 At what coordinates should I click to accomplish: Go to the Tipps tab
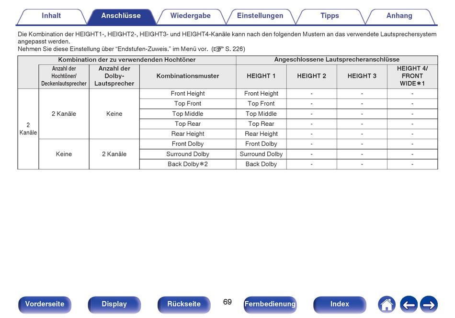pyautogui.click(x=330, y=16)
